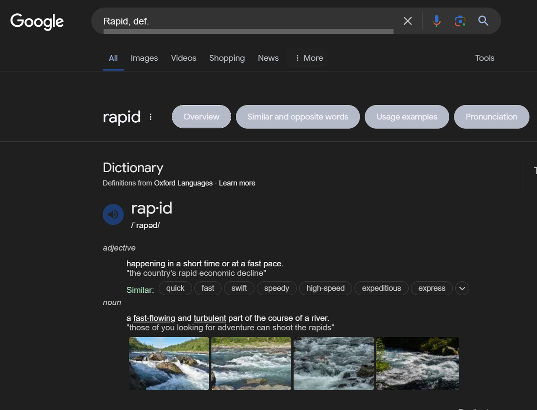Open the More search categories menu
The image size is (537, 410).
(x=308, y=58)
